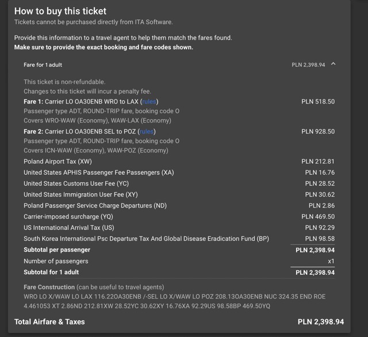This screenshot has width=368, height=337.
Task: Collapse the Fare for 1 adult section
Action: point(333,64)
